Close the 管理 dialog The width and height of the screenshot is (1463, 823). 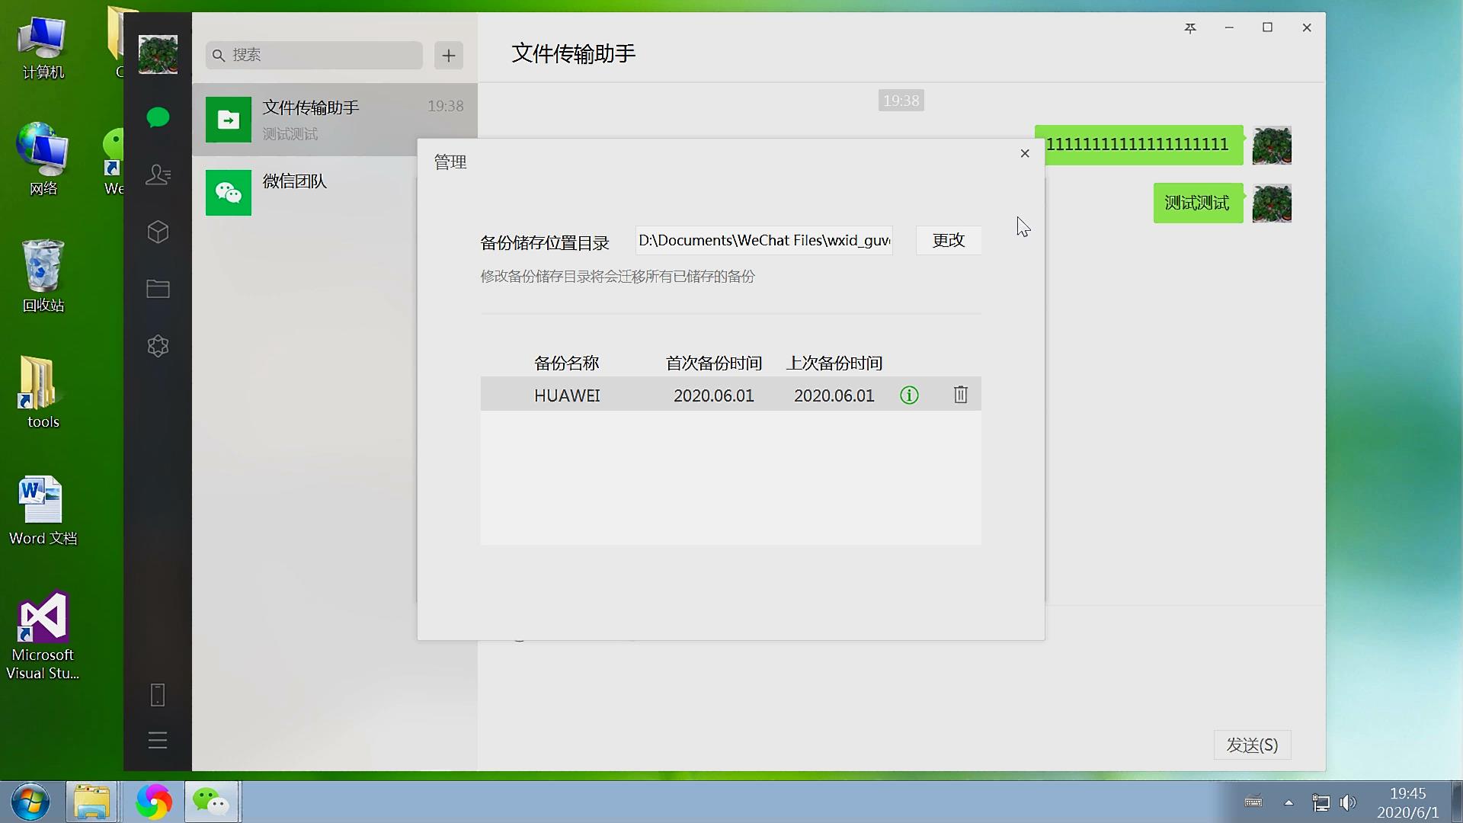pos(1025,154)
